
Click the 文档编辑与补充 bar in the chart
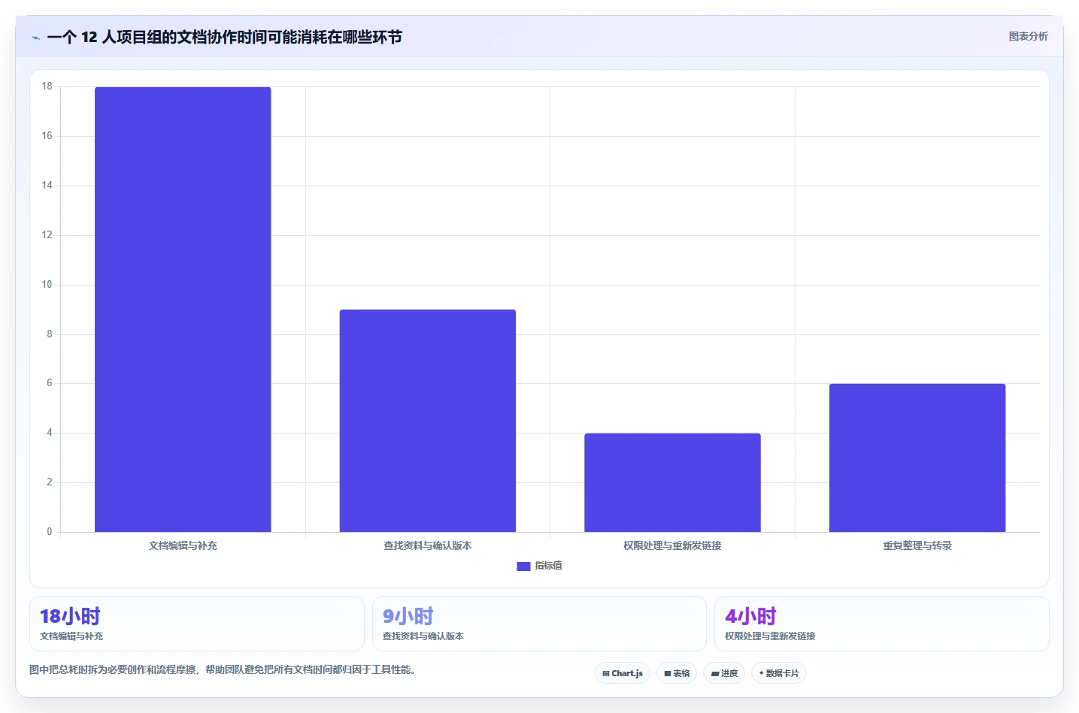point(183,310)
